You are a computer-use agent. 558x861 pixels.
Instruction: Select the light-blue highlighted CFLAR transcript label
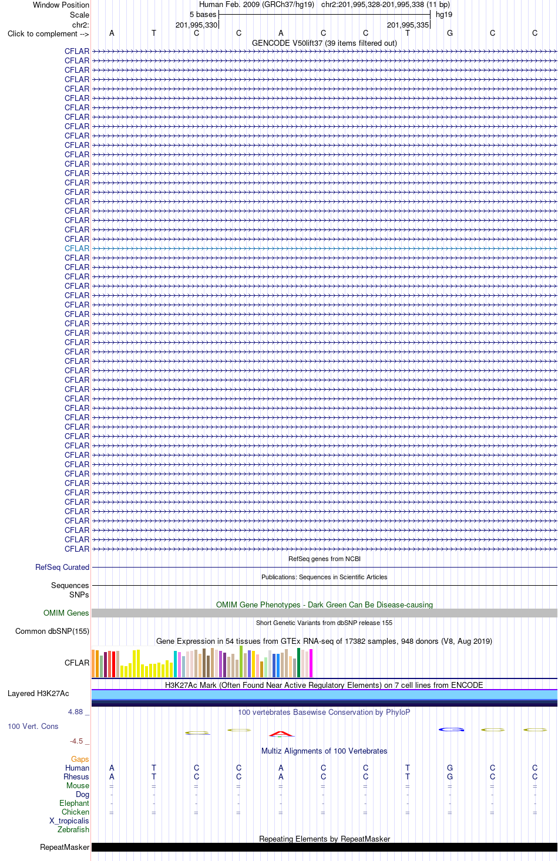(x=77, y=248)
